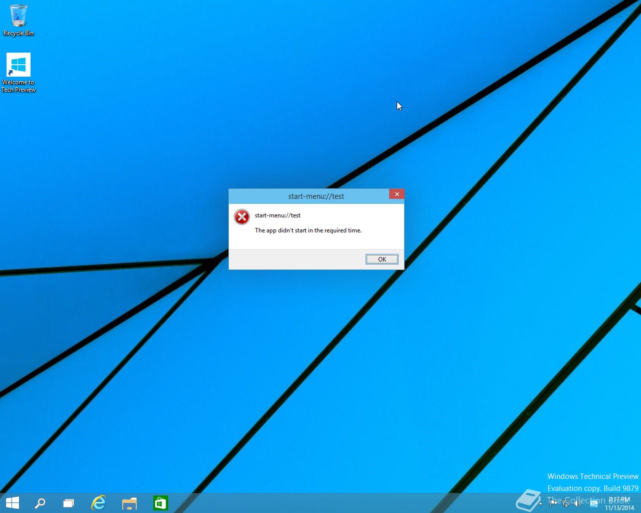Open File Explorer from the taskbar
This screenshot has height=513, width=641.
tap(129, 503)
